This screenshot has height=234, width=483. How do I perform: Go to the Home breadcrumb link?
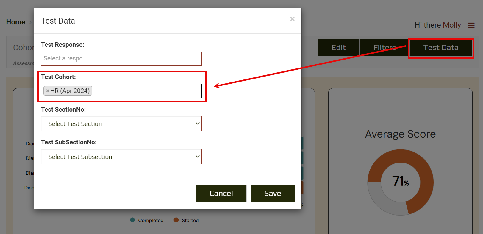16,22
